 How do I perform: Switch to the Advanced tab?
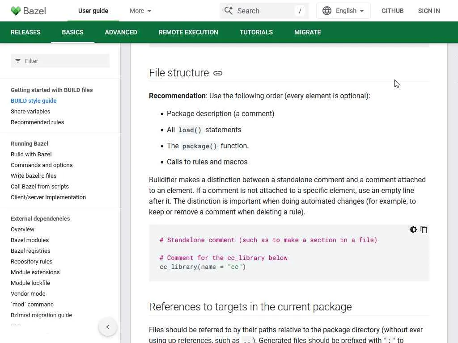coord(121,32)
